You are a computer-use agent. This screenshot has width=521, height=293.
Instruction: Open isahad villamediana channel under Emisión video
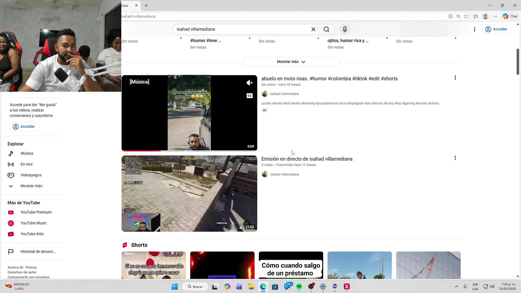pos(284,175)
